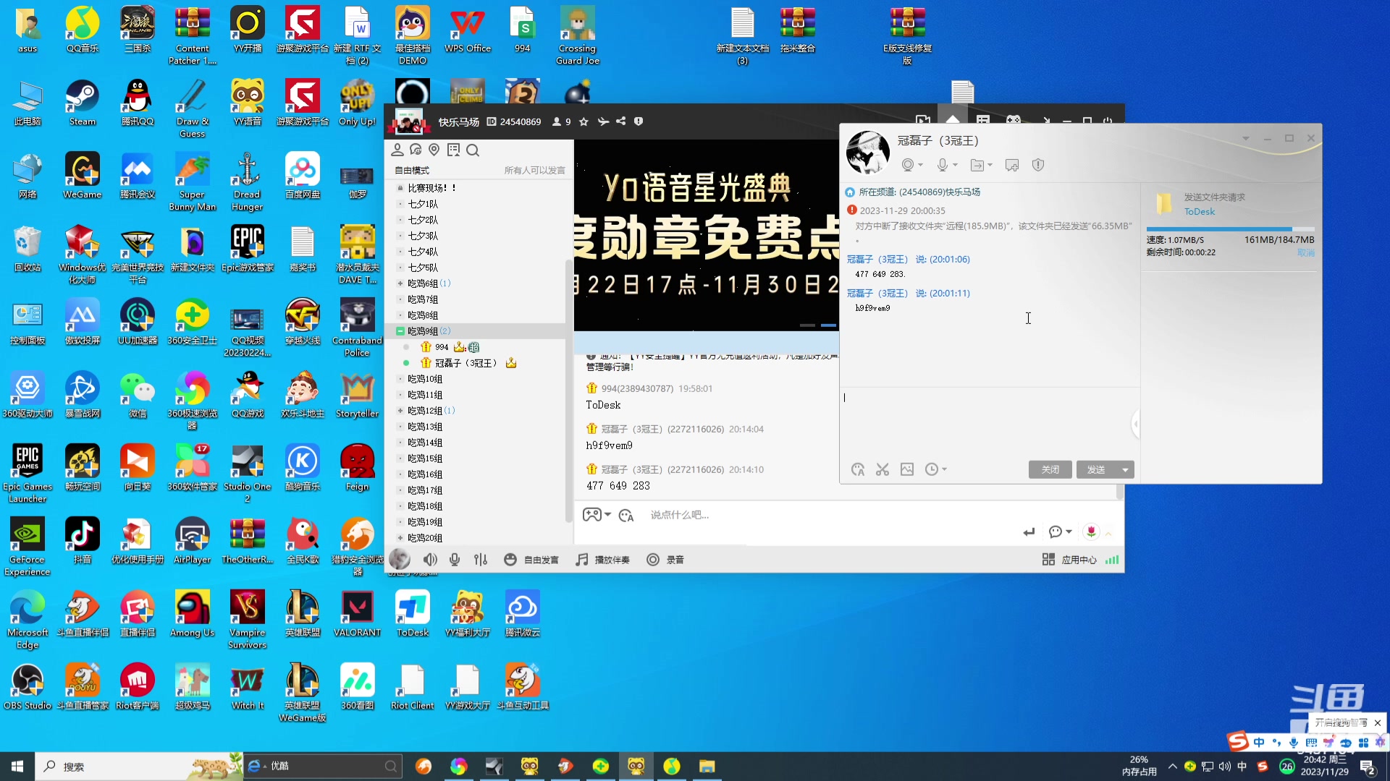This screenshot has width=1390, height=781.
Task: Cancel the file transfer via 取消
Action: 1305,253
